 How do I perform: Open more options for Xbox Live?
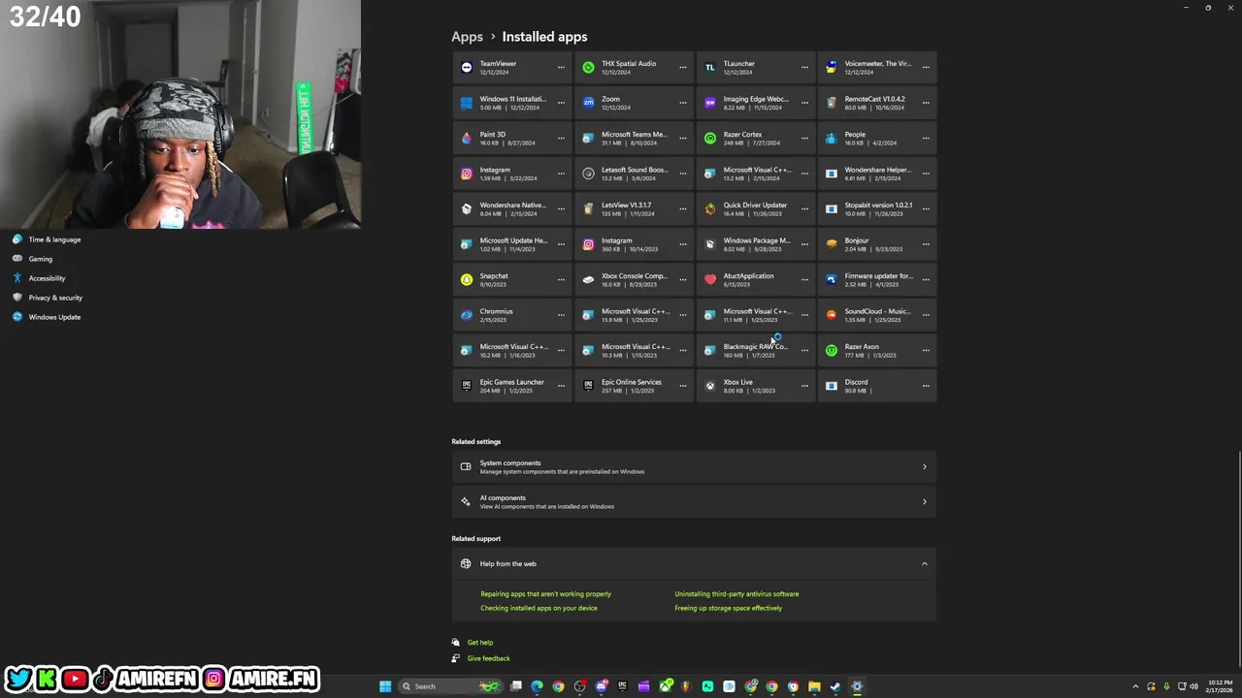(x=804, y=386)
